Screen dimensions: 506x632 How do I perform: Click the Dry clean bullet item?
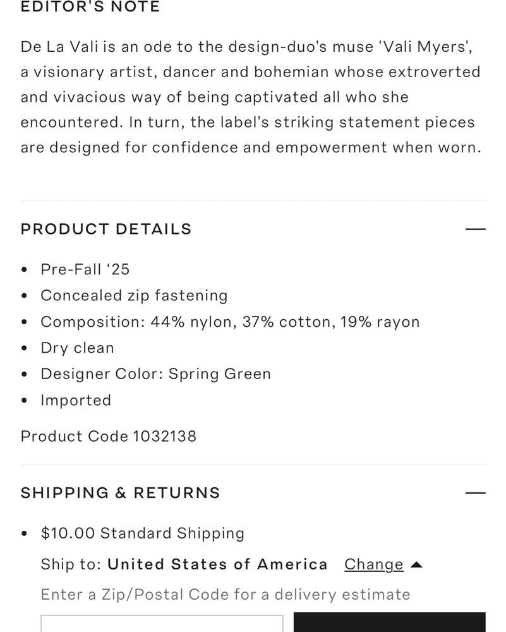(77, 348)
